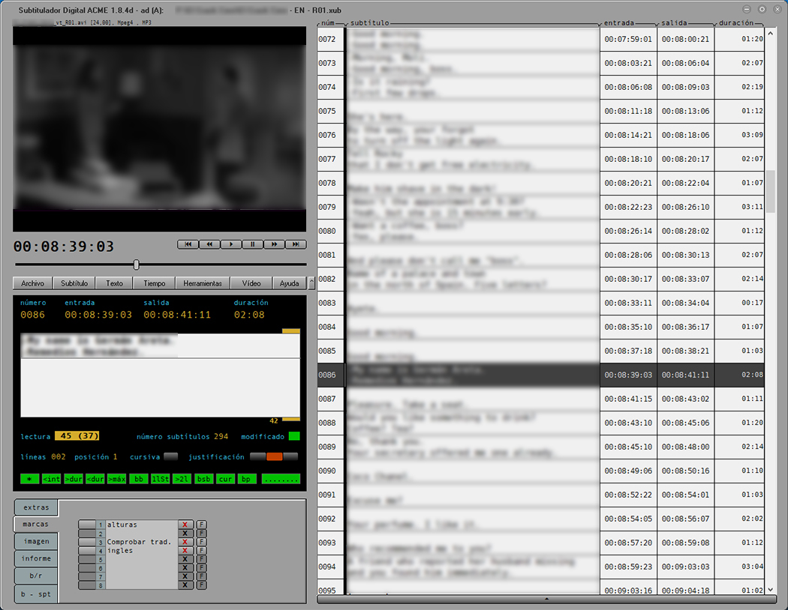Delete mark 1 'alturas' with red X
The image size is (788, 610).
point(185,525)
